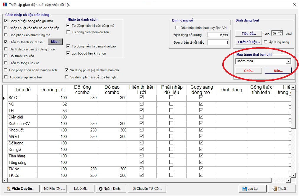Toggle Copy sang dòng mới for TH row
Image resolution: width=299 pixels, height=196 pixels.
[x=201, y=110]
